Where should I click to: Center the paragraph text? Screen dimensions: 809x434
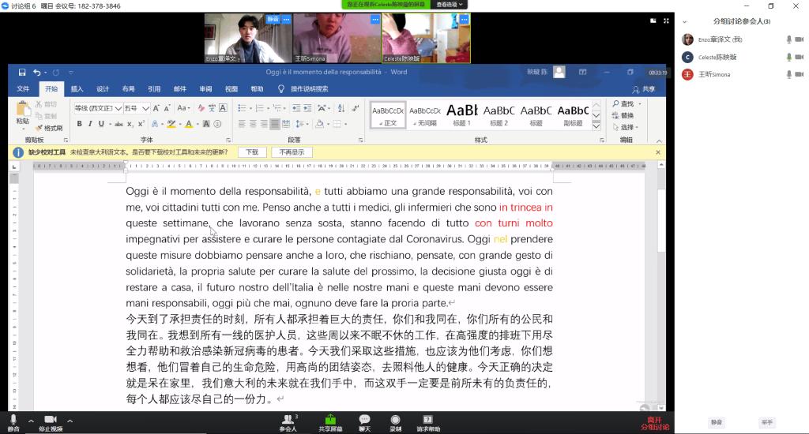253,124
